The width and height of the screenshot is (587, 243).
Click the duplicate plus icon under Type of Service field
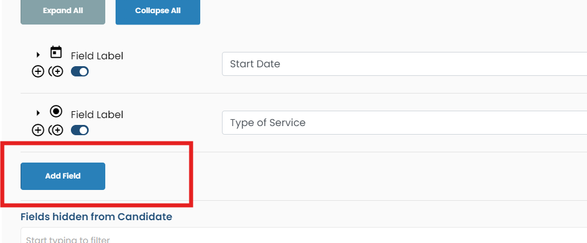56,131
